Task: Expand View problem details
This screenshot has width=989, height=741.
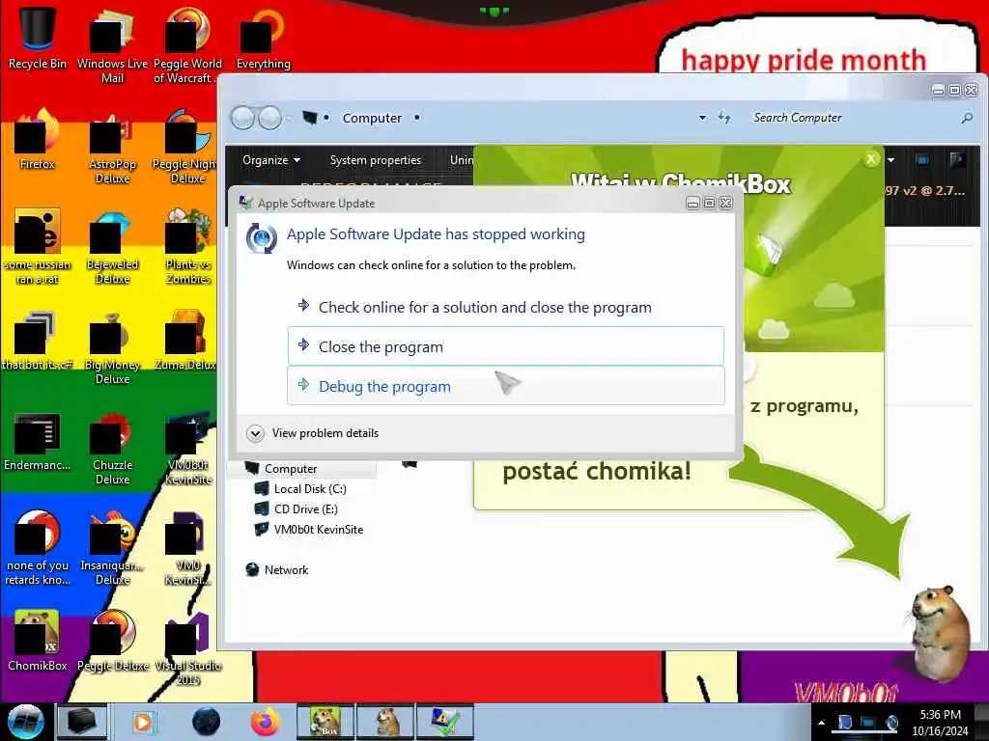Action: [x=314, y=433]
